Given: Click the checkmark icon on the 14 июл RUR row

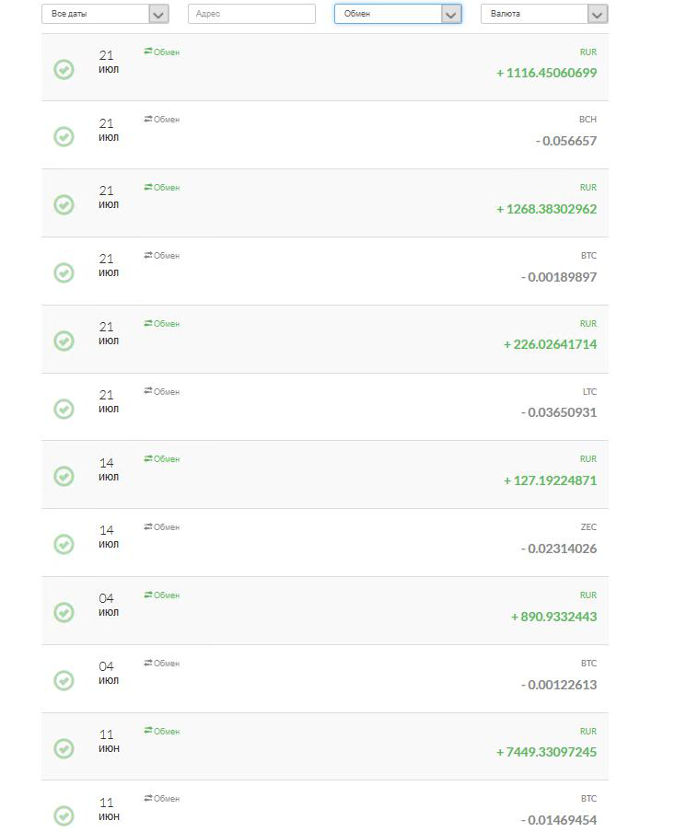Looking at the screenshot, I should [64, 477].
